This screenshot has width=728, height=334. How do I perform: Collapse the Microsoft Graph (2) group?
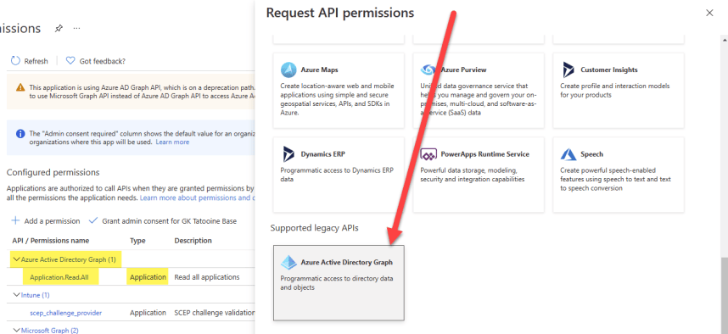(x=17, y=331)
